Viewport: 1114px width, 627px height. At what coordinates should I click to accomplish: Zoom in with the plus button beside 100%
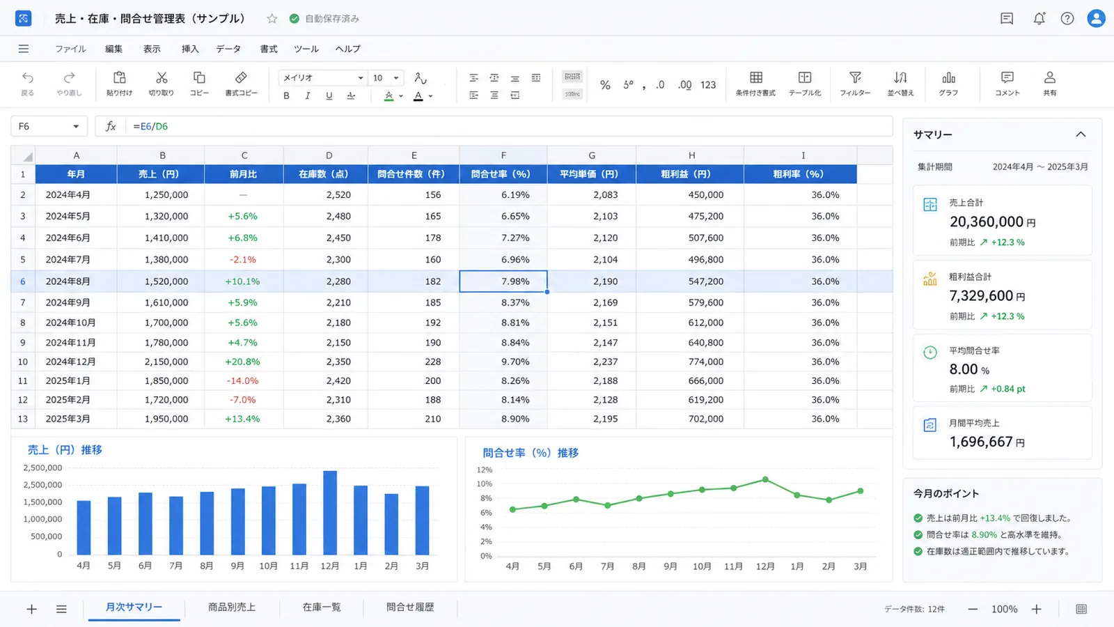1037,609
